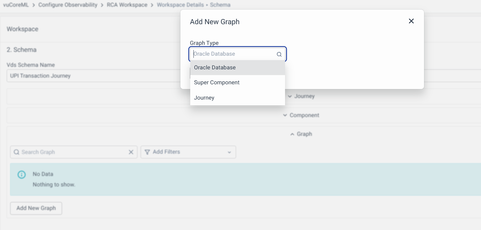This screenshot has width=481, height=230.
Task: Close the Add New Graph dialog
Action: click(x=411, y=21)
